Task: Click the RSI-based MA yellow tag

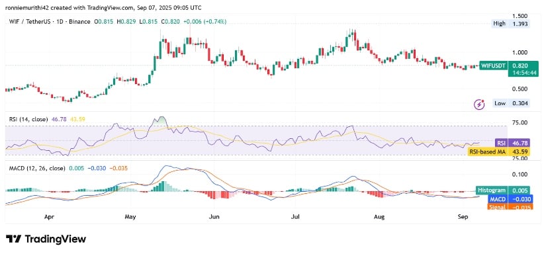Action: pyautogui.click(x=487, y=151)
